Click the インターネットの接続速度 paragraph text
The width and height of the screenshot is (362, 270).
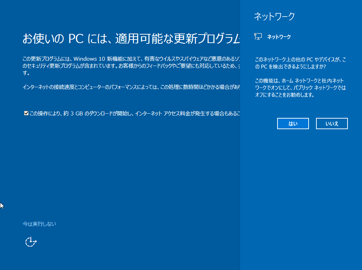click(x=131, y=87)
